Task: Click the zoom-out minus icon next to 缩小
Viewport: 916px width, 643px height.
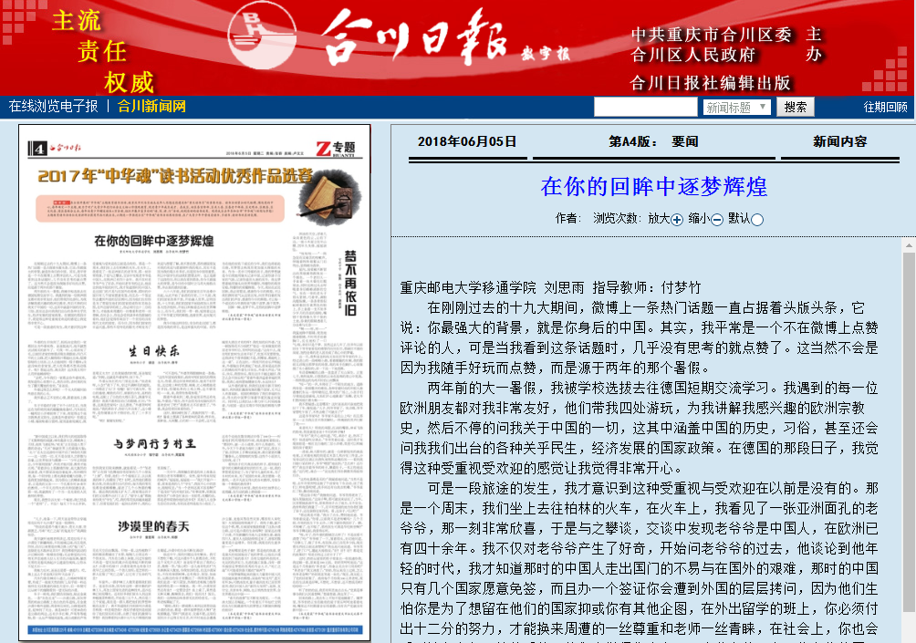Action: click(717, 220)
